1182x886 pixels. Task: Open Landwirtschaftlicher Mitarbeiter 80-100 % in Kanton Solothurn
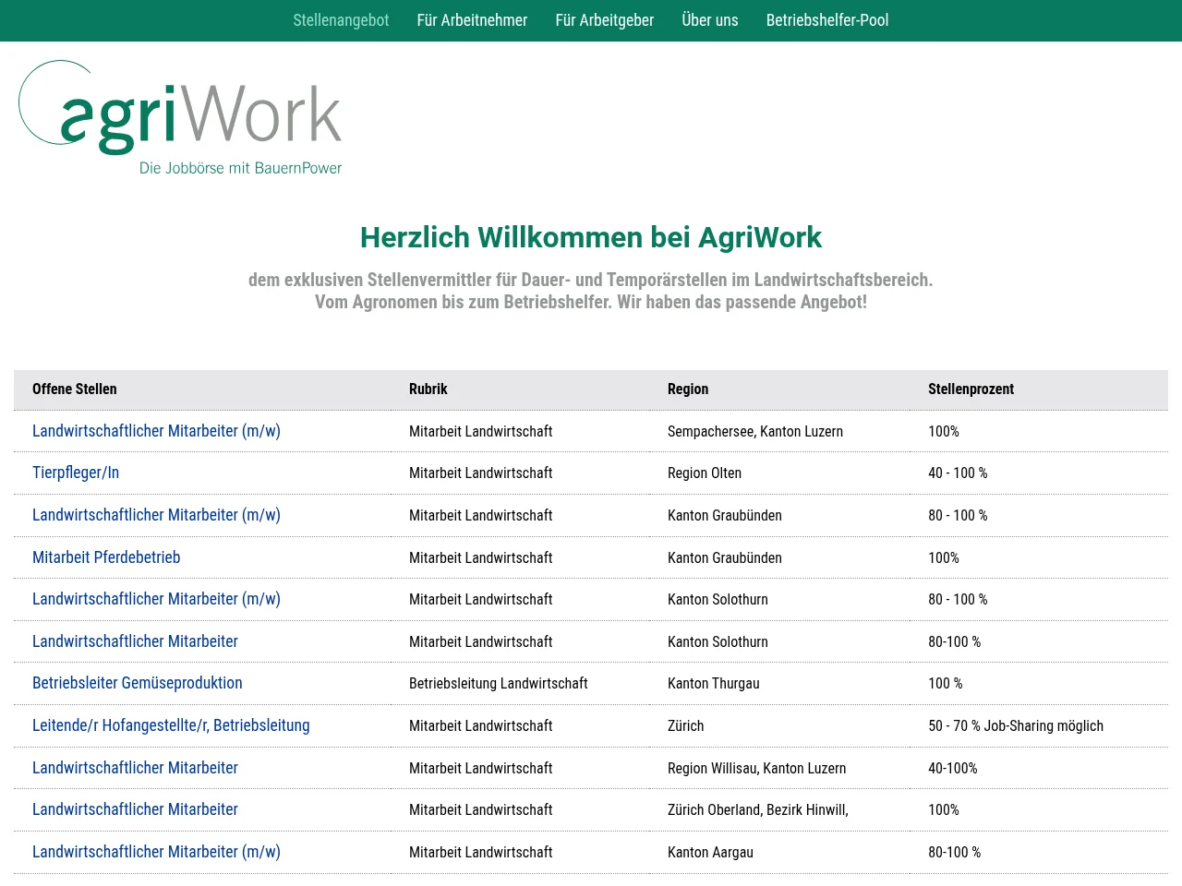click(x=135, y=641)
